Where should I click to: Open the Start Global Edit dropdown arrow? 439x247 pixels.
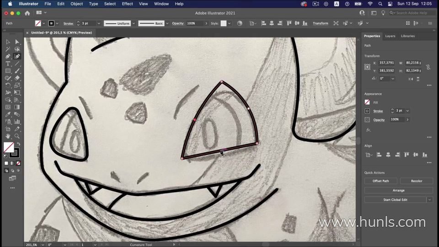(429, 200)
